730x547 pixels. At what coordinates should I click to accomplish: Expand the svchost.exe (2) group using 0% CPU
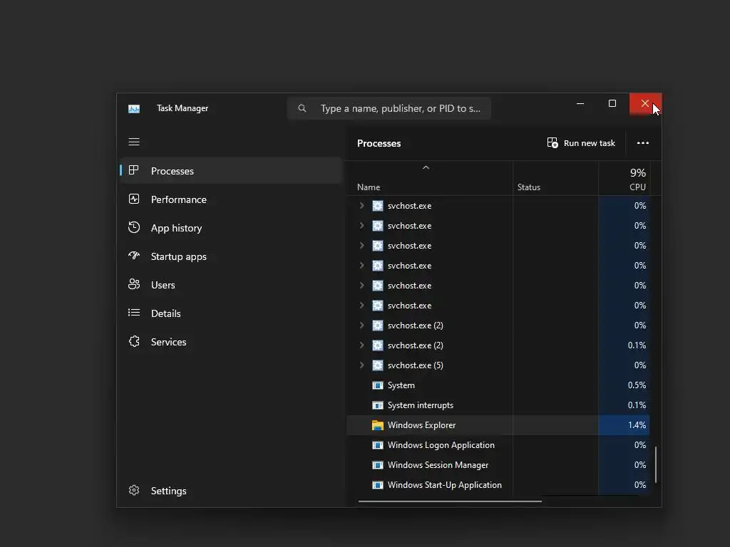[x=361, y=325]
